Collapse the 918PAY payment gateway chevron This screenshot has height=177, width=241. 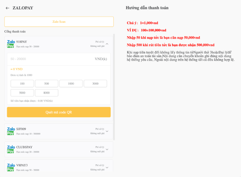coord(107,44)
